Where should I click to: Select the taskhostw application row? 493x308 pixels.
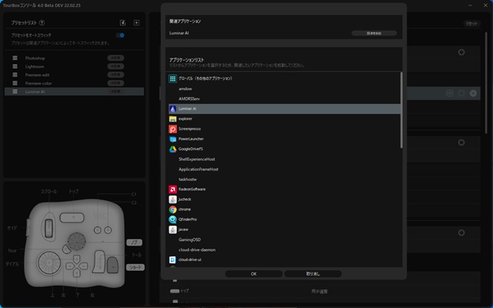point(284,179)
